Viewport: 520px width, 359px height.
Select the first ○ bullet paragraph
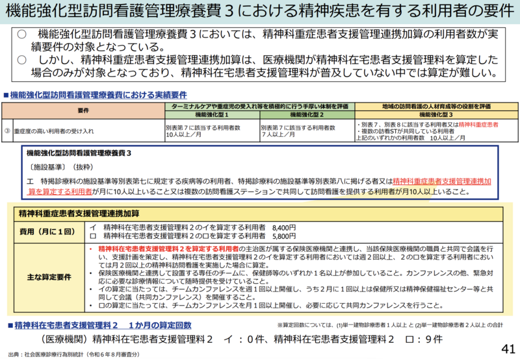tap(260, 41)
